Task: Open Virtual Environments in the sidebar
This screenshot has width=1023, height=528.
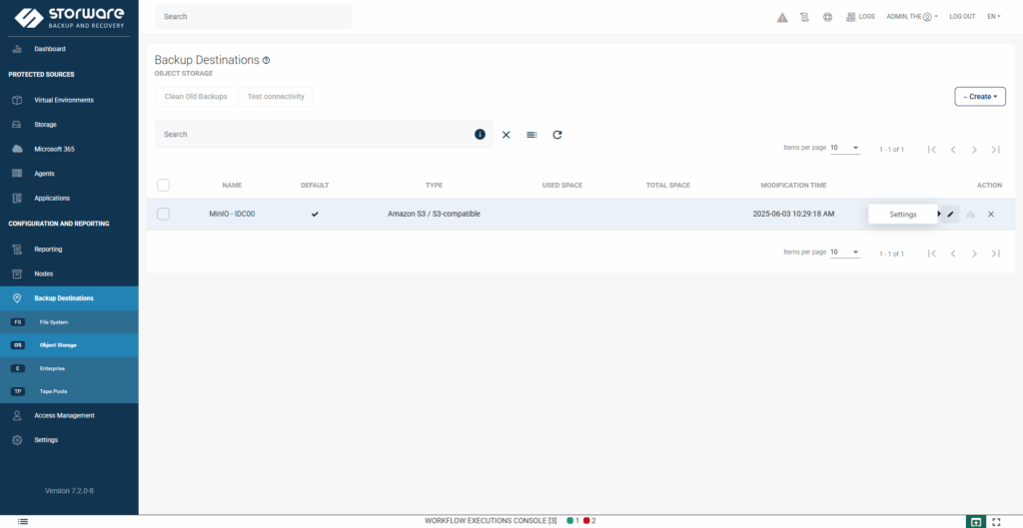Action: click(x=64, y=100)
